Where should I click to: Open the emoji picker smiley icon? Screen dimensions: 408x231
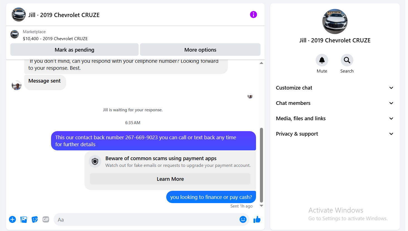click(243, 220)
